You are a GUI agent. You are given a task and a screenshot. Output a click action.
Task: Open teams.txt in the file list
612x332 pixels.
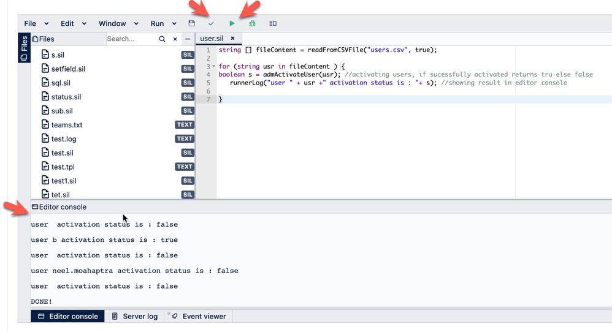point(67,125)
